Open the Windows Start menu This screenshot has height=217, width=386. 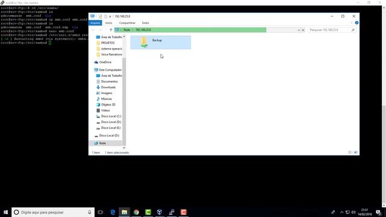pyautogui.click(x=5, y=212)
